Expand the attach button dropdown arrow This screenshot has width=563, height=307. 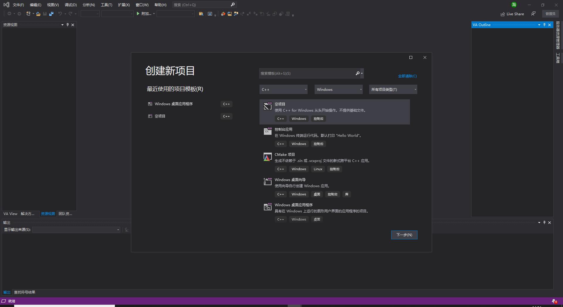tap(154, 14)
